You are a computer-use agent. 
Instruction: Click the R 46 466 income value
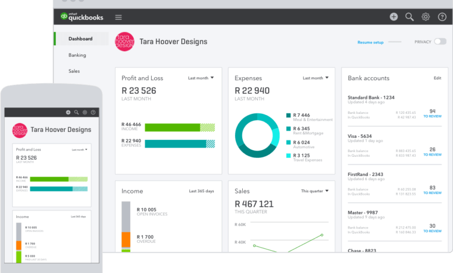point(131,124)
